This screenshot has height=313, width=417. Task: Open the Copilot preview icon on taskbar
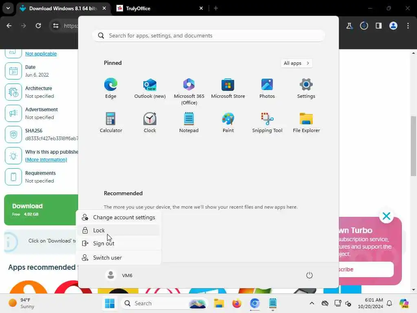pyautogui.click(x=404, y=303)
